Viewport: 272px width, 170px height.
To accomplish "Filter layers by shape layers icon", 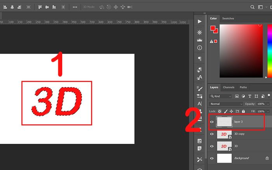I will 256,96.
